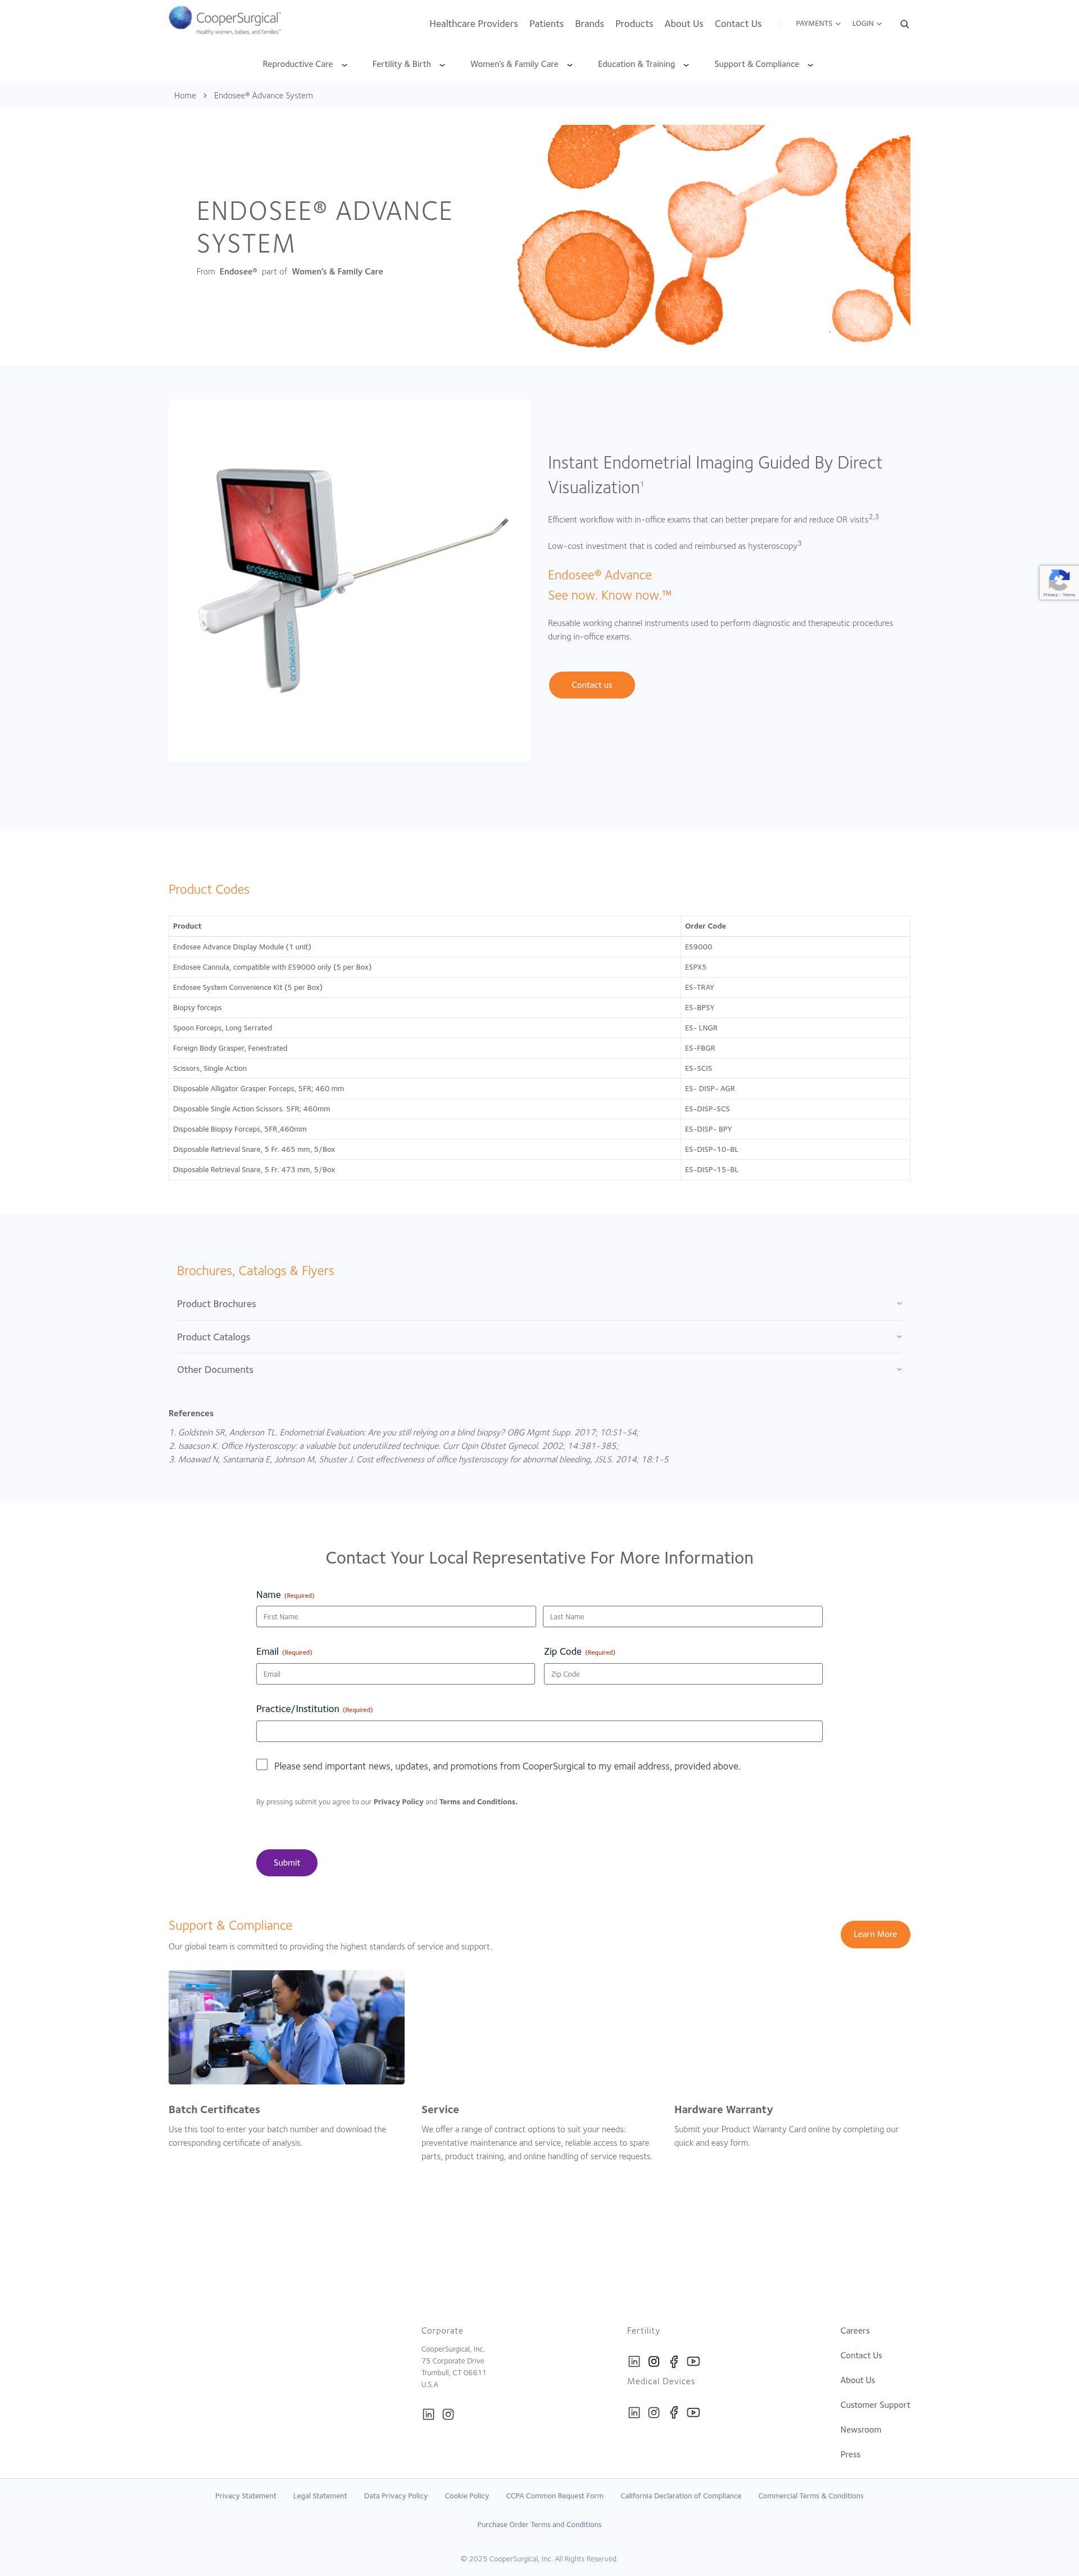The height and width of the screenshot is (2576, 1079).
Task: Open the Payments dropdown
Action: tap(817, 24)
